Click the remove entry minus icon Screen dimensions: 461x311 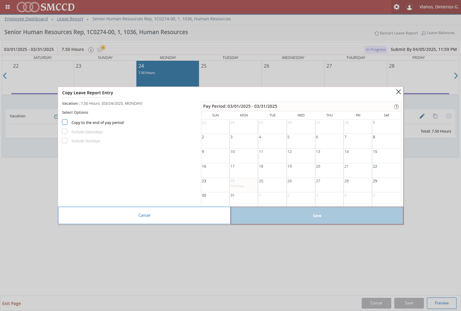coord(449,116)
